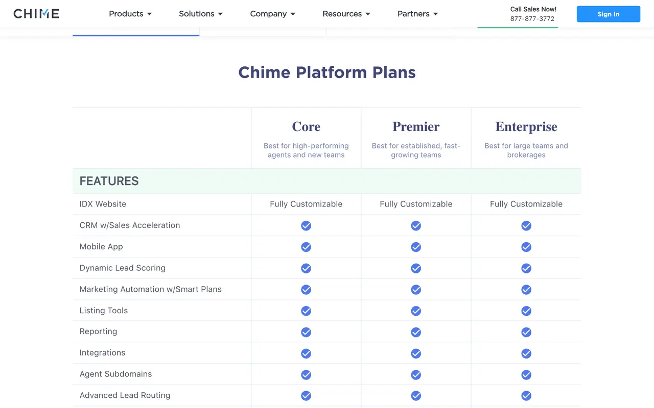Click Premier checkmark in Integrations row
This screenshot has width=654, height=408.
(416, 353)
